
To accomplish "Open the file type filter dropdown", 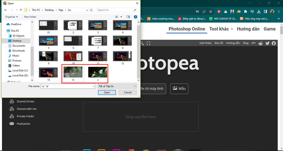I will [x=117, y=86].
